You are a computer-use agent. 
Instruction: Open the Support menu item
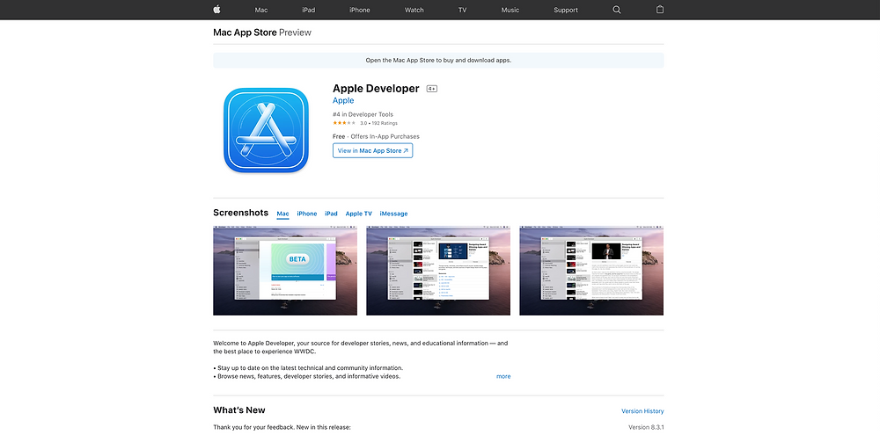[566, 10]
